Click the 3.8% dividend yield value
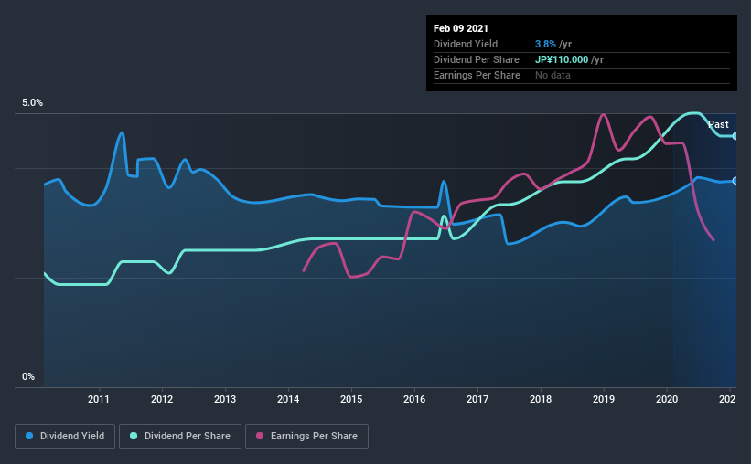The width and height of the screenshot is (751, 464). 545,44
